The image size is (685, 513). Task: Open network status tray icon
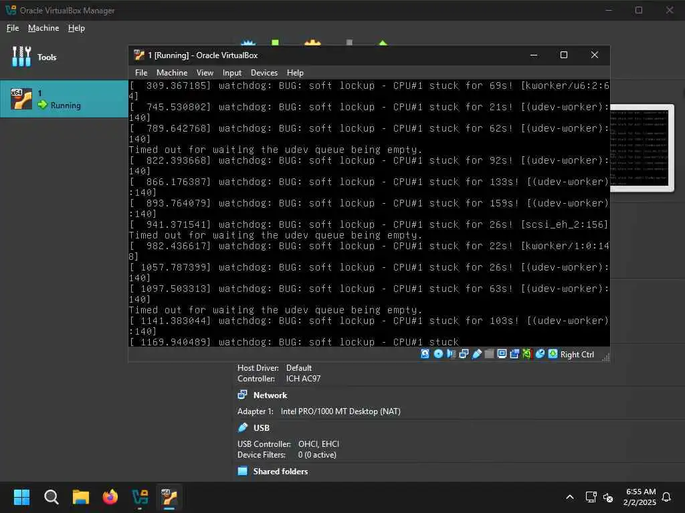pos(591,497)
